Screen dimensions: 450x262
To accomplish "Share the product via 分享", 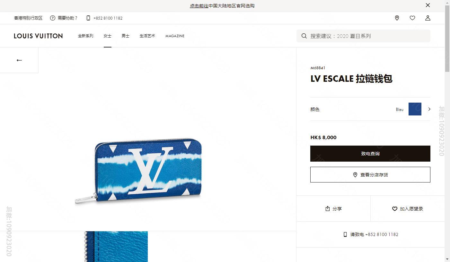I will coord(333,209).
